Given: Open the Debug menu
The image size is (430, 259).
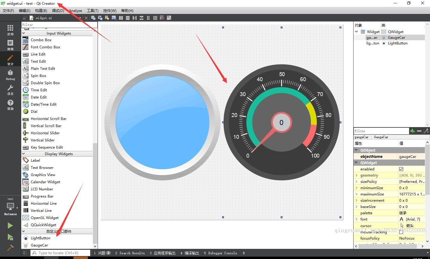Looking at the screenshot, I should click(58, 11).
